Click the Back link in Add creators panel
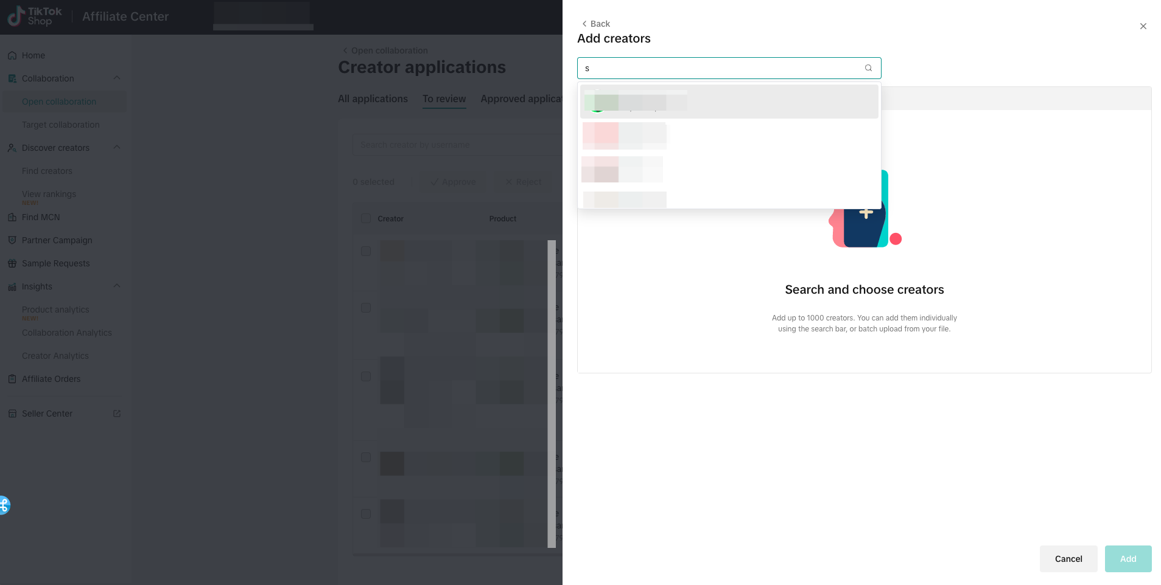The width and height of the screenshot is (1161, 585). point(595,24)
